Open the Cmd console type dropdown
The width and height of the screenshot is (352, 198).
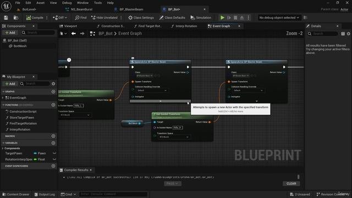pos(68,194)
